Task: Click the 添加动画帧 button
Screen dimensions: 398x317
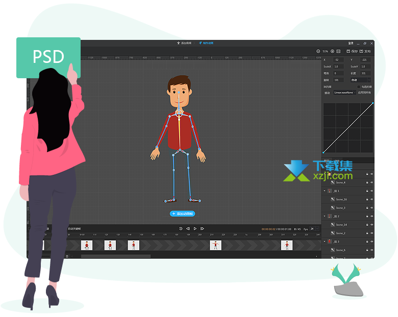Action: (182, 214)
